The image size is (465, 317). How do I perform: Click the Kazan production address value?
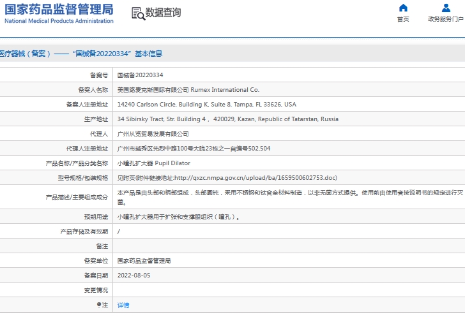tap(228, 119)
